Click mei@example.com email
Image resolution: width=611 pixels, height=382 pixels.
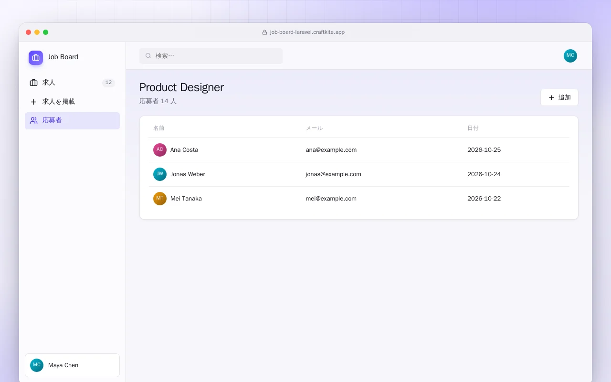coord(331,199)
